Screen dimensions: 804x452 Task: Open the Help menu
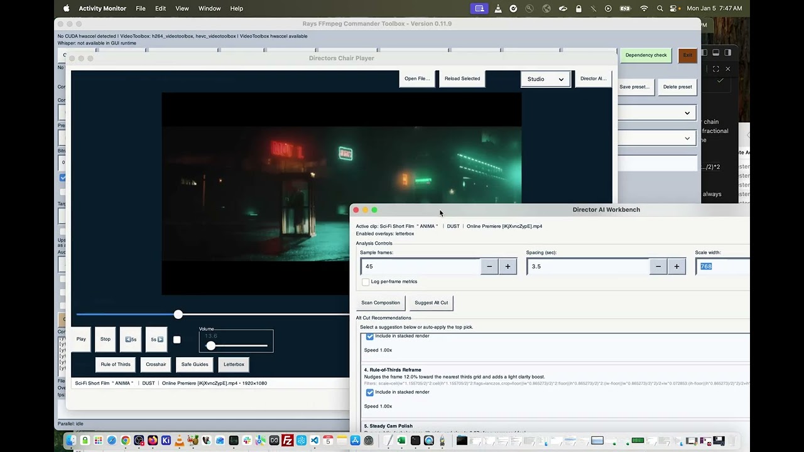237,8
